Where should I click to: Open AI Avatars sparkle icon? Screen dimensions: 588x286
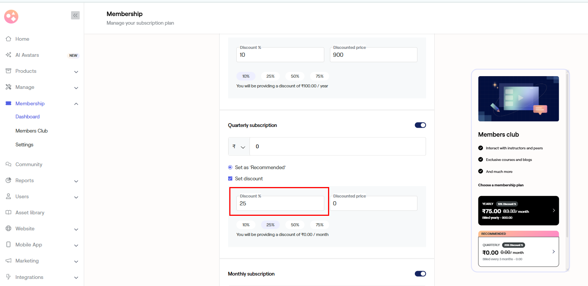(x=9, y=55)
